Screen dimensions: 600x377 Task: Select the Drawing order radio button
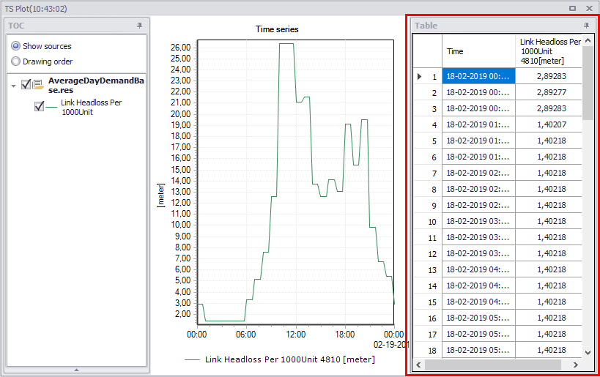(x=15, y=61)
